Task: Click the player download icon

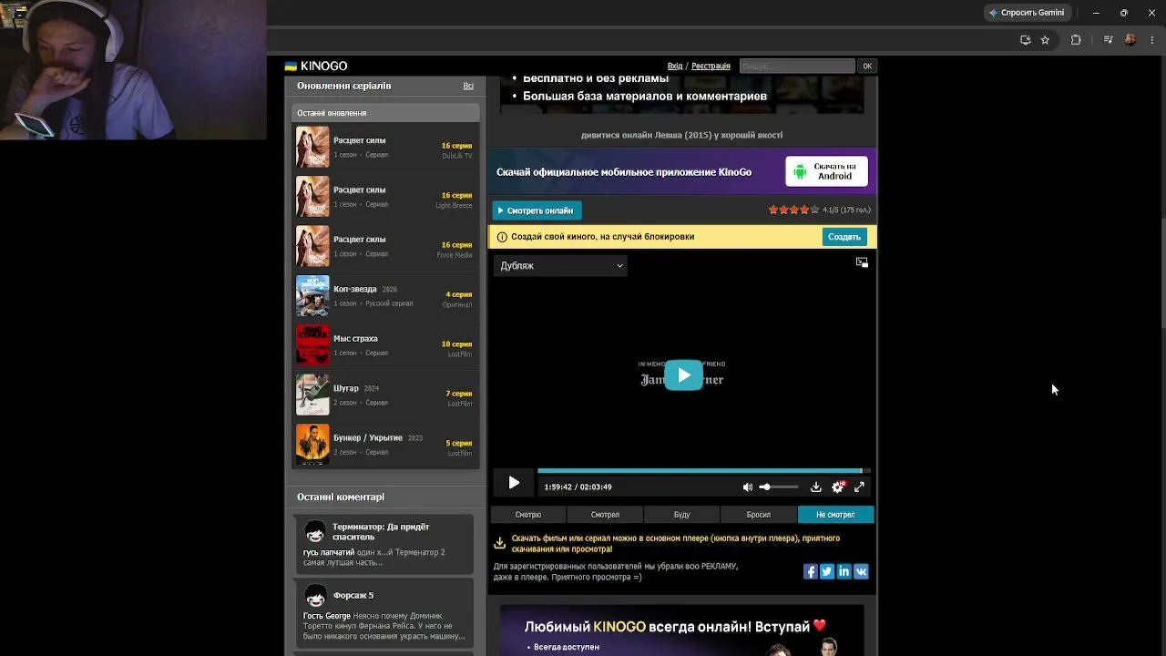Action: (x=816, y=487)
